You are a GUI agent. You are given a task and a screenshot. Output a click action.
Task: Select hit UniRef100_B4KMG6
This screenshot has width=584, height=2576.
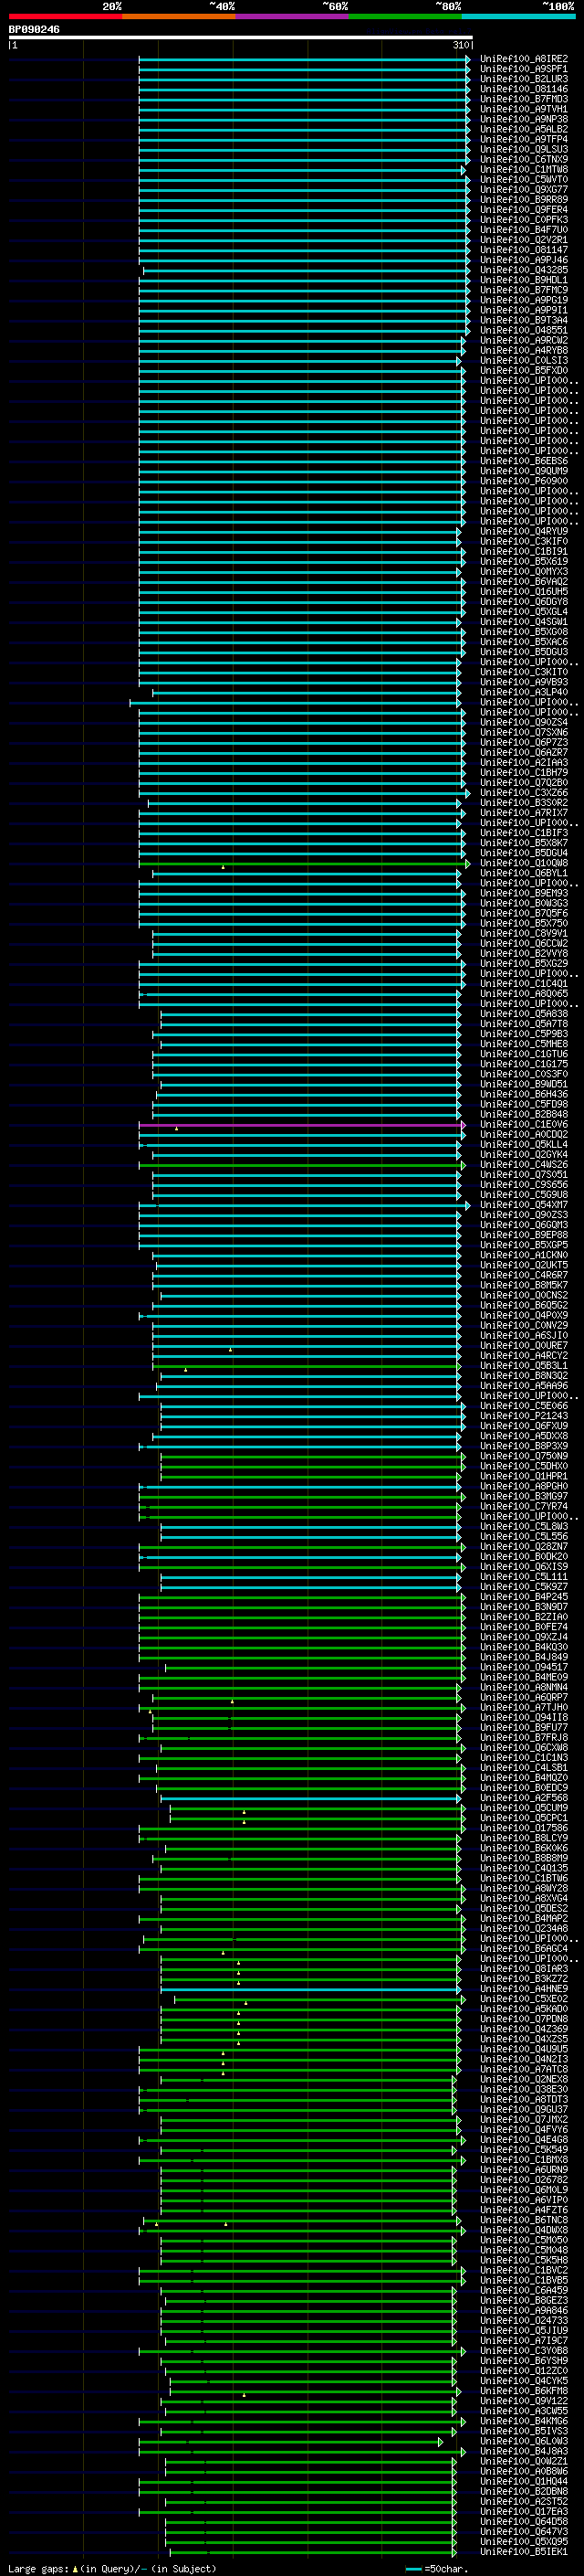tap(524, 2422)
